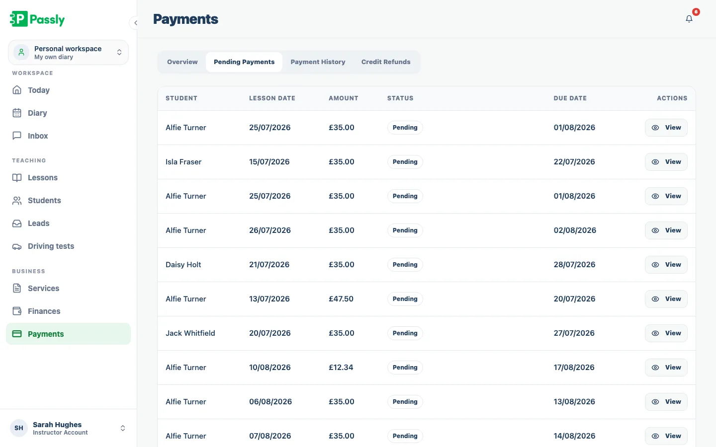Click the Personal workspace avatar icon

coord(21,52)
